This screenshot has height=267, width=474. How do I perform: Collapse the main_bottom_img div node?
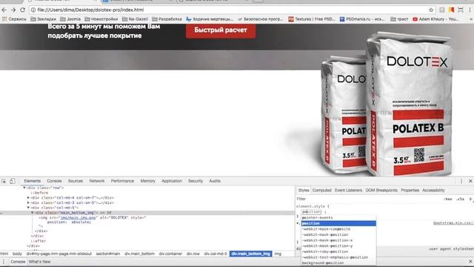point(33,213)
